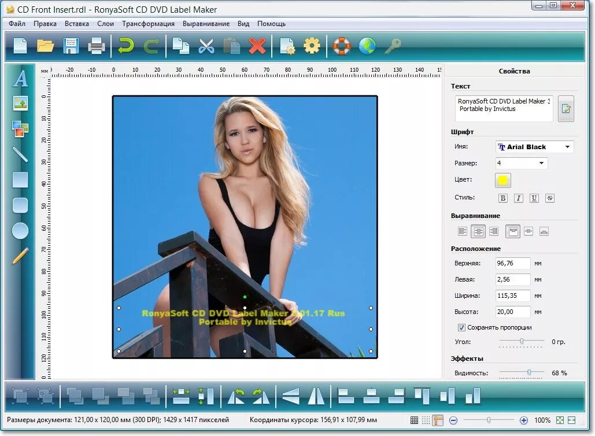Open the font size (Размер) dropdown

pos(541,163)
